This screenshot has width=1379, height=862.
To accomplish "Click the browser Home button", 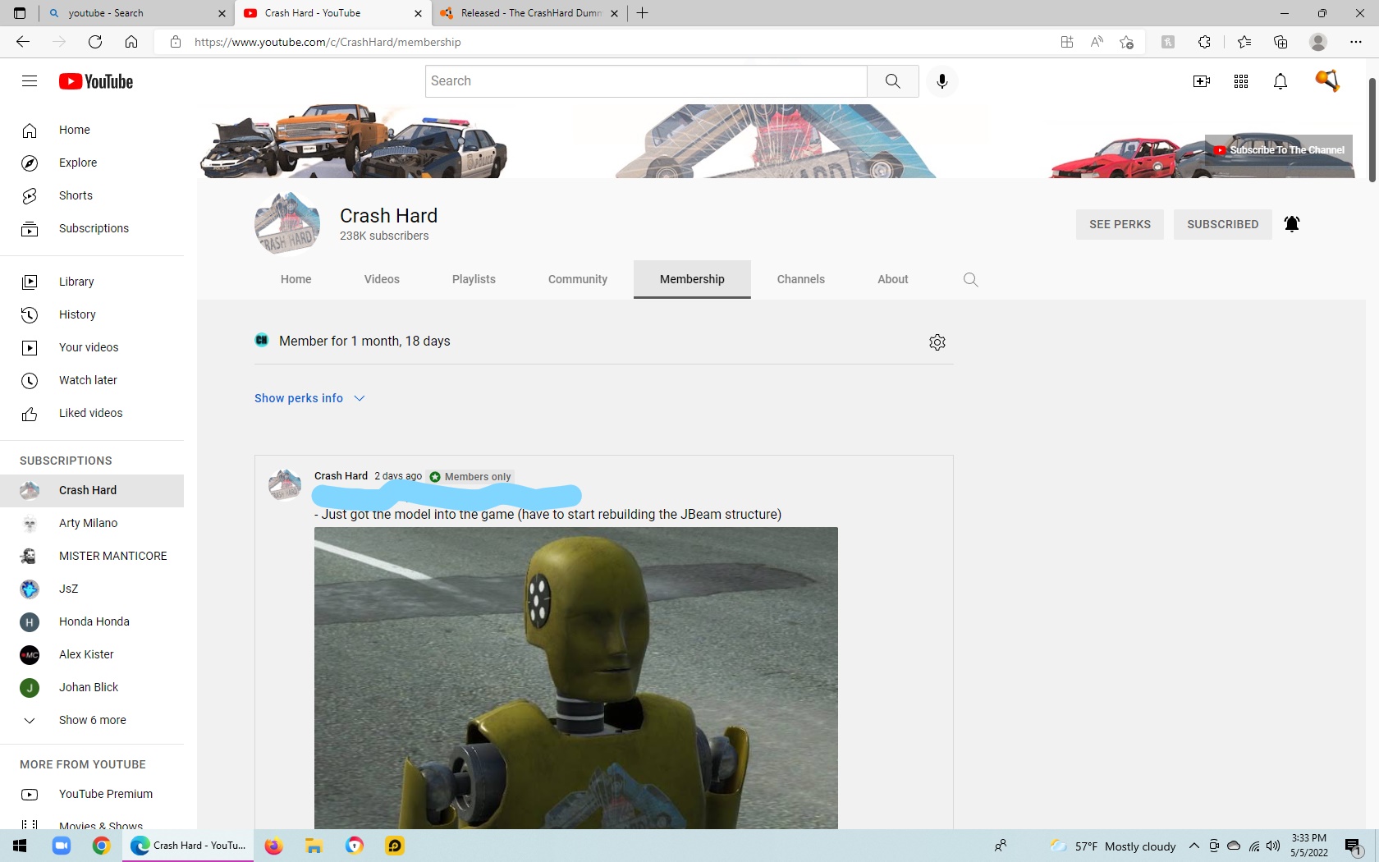I will [131, 42].
